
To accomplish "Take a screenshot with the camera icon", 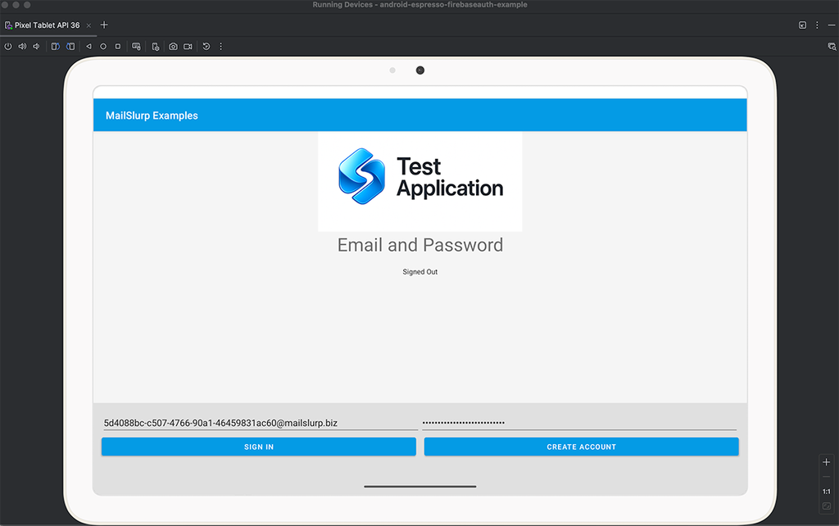I will tap(174, 47).
